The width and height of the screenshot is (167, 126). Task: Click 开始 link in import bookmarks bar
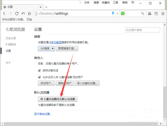tap(29, 20)
